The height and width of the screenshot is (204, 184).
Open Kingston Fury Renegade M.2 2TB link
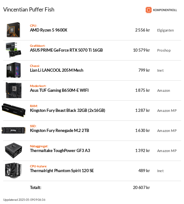click(x=59, y=130)
